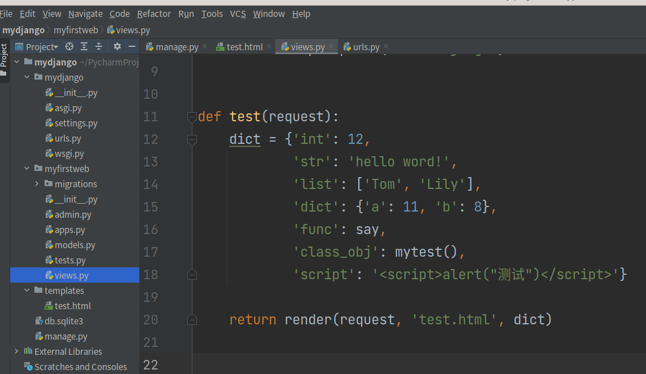Select asgi.py in the project tree
Viewport: 646px width, 374px height.
pyautogui.click(x=63, y=108)
